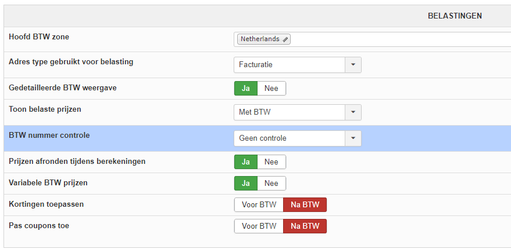This screenshot has width=511, height=249.
Task: Open the BTW nummer controle dropdown
Action: [x=353, y=138]
